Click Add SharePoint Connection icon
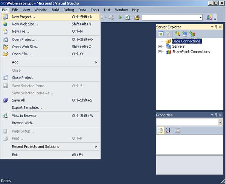 click(192, 34)
